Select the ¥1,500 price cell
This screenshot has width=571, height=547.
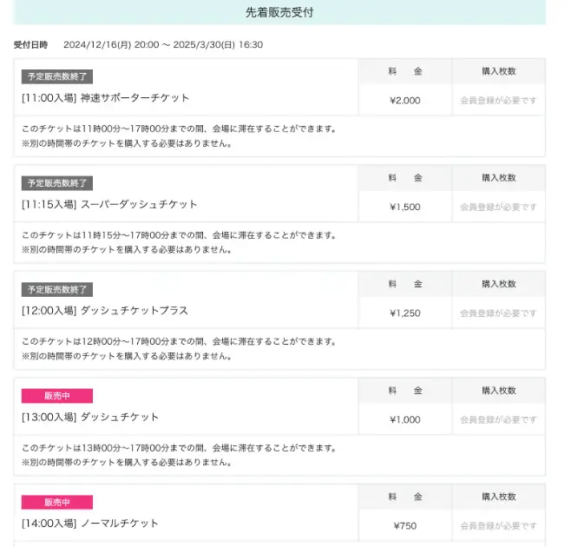pyautogui.click(x=405, y=207)
